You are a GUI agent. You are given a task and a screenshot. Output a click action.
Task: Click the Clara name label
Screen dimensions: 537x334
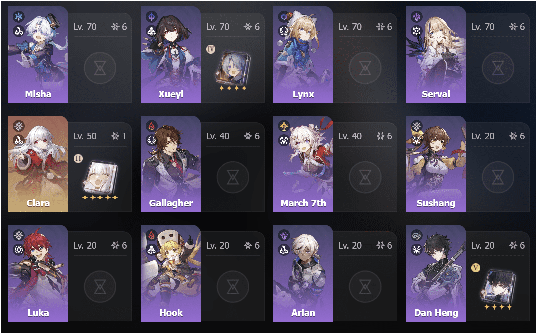point(38,203)
